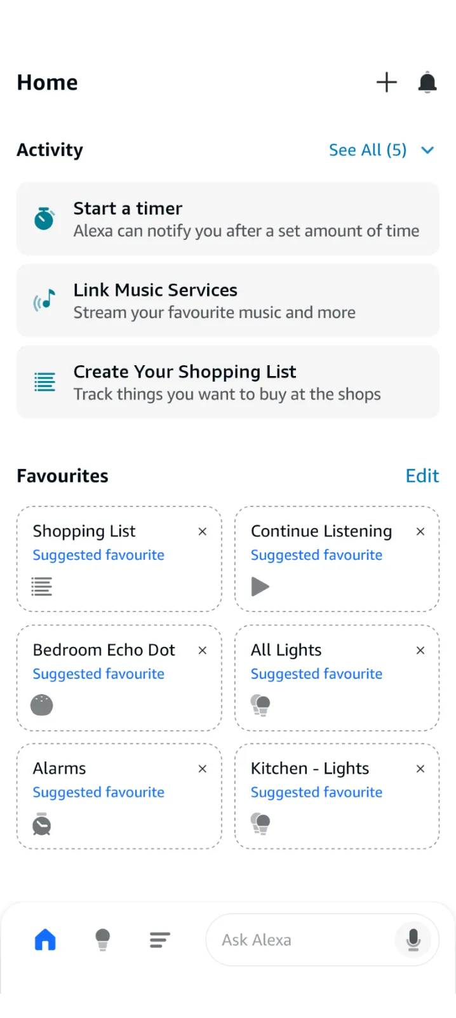Open the More menu tab
The image size is (456, 1018).
[x=159, y=940]
